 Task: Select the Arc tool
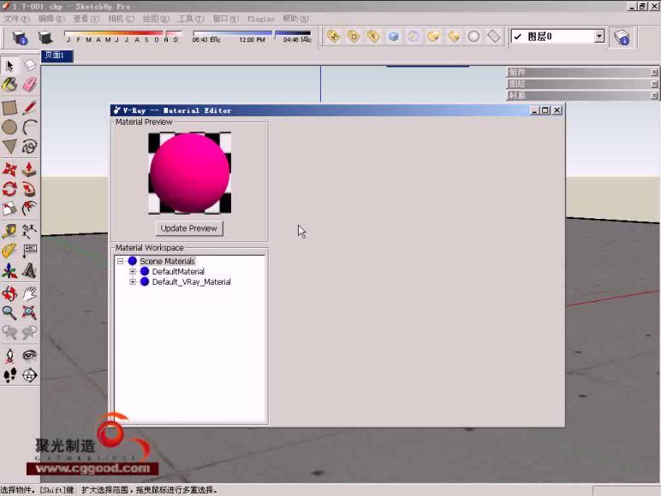coord(29,127)
